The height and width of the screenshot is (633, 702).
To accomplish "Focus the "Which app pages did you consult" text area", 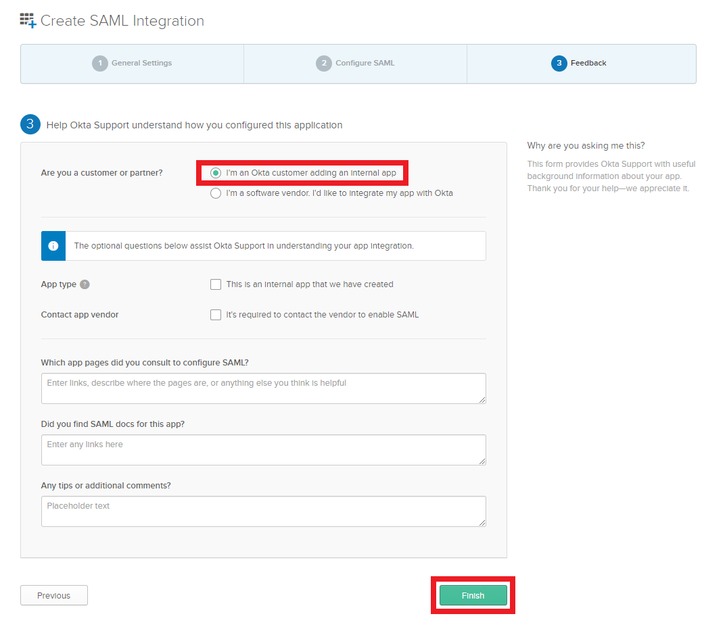I will (x=263, y=388).
